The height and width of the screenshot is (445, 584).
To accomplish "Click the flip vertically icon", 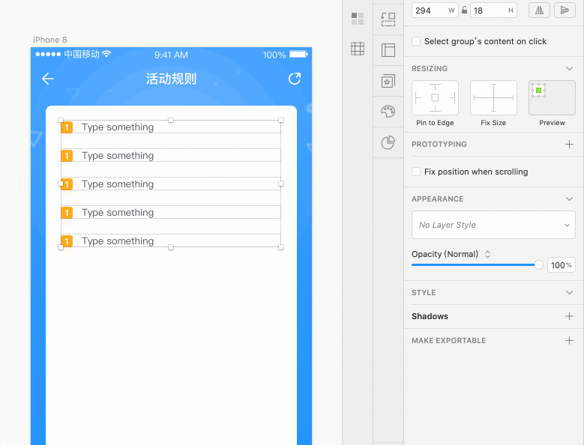I will [x=564, y=10].
